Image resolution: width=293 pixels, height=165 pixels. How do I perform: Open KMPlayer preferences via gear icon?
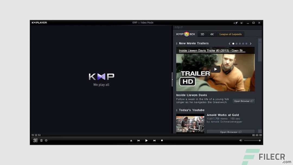pos(46,140)
